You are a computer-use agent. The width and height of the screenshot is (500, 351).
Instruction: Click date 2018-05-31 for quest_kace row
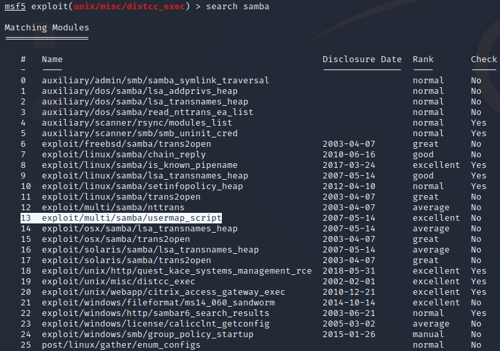[x=349, y=271]
